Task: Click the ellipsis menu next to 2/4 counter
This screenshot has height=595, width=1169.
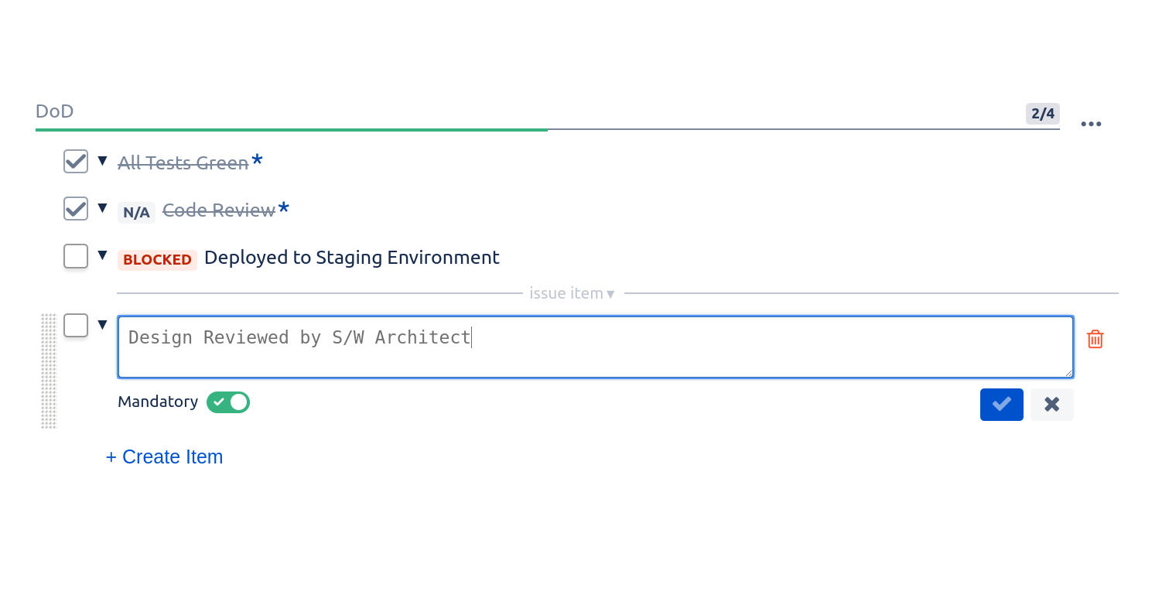Action: (1091, 124)
